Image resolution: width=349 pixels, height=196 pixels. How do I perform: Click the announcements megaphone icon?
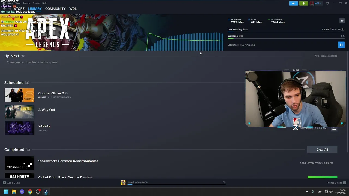point(293,3)
